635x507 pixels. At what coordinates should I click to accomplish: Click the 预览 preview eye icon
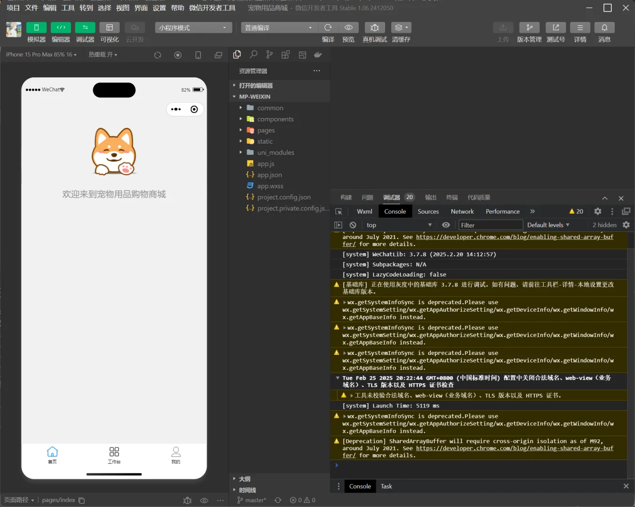(348, 28)
